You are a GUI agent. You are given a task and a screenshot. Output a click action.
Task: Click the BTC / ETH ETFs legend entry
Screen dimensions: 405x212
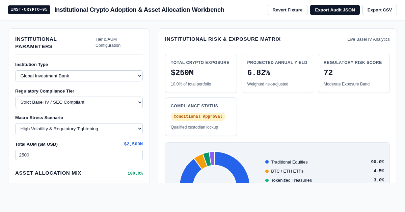tap(325, 171)
